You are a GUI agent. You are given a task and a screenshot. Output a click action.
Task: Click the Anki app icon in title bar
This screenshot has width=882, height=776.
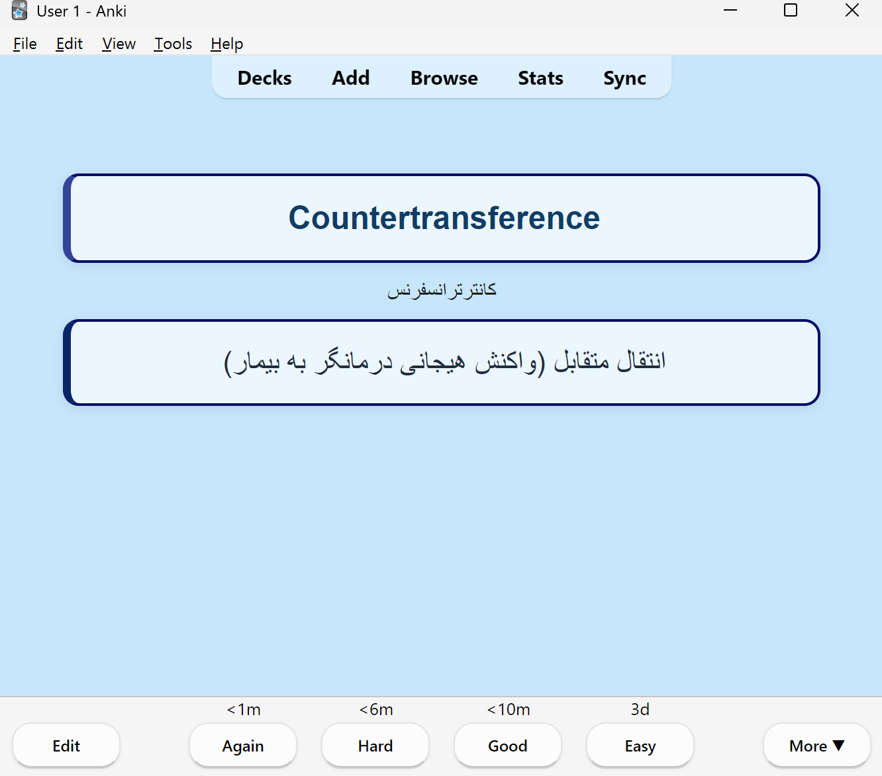tap(19, 11)
